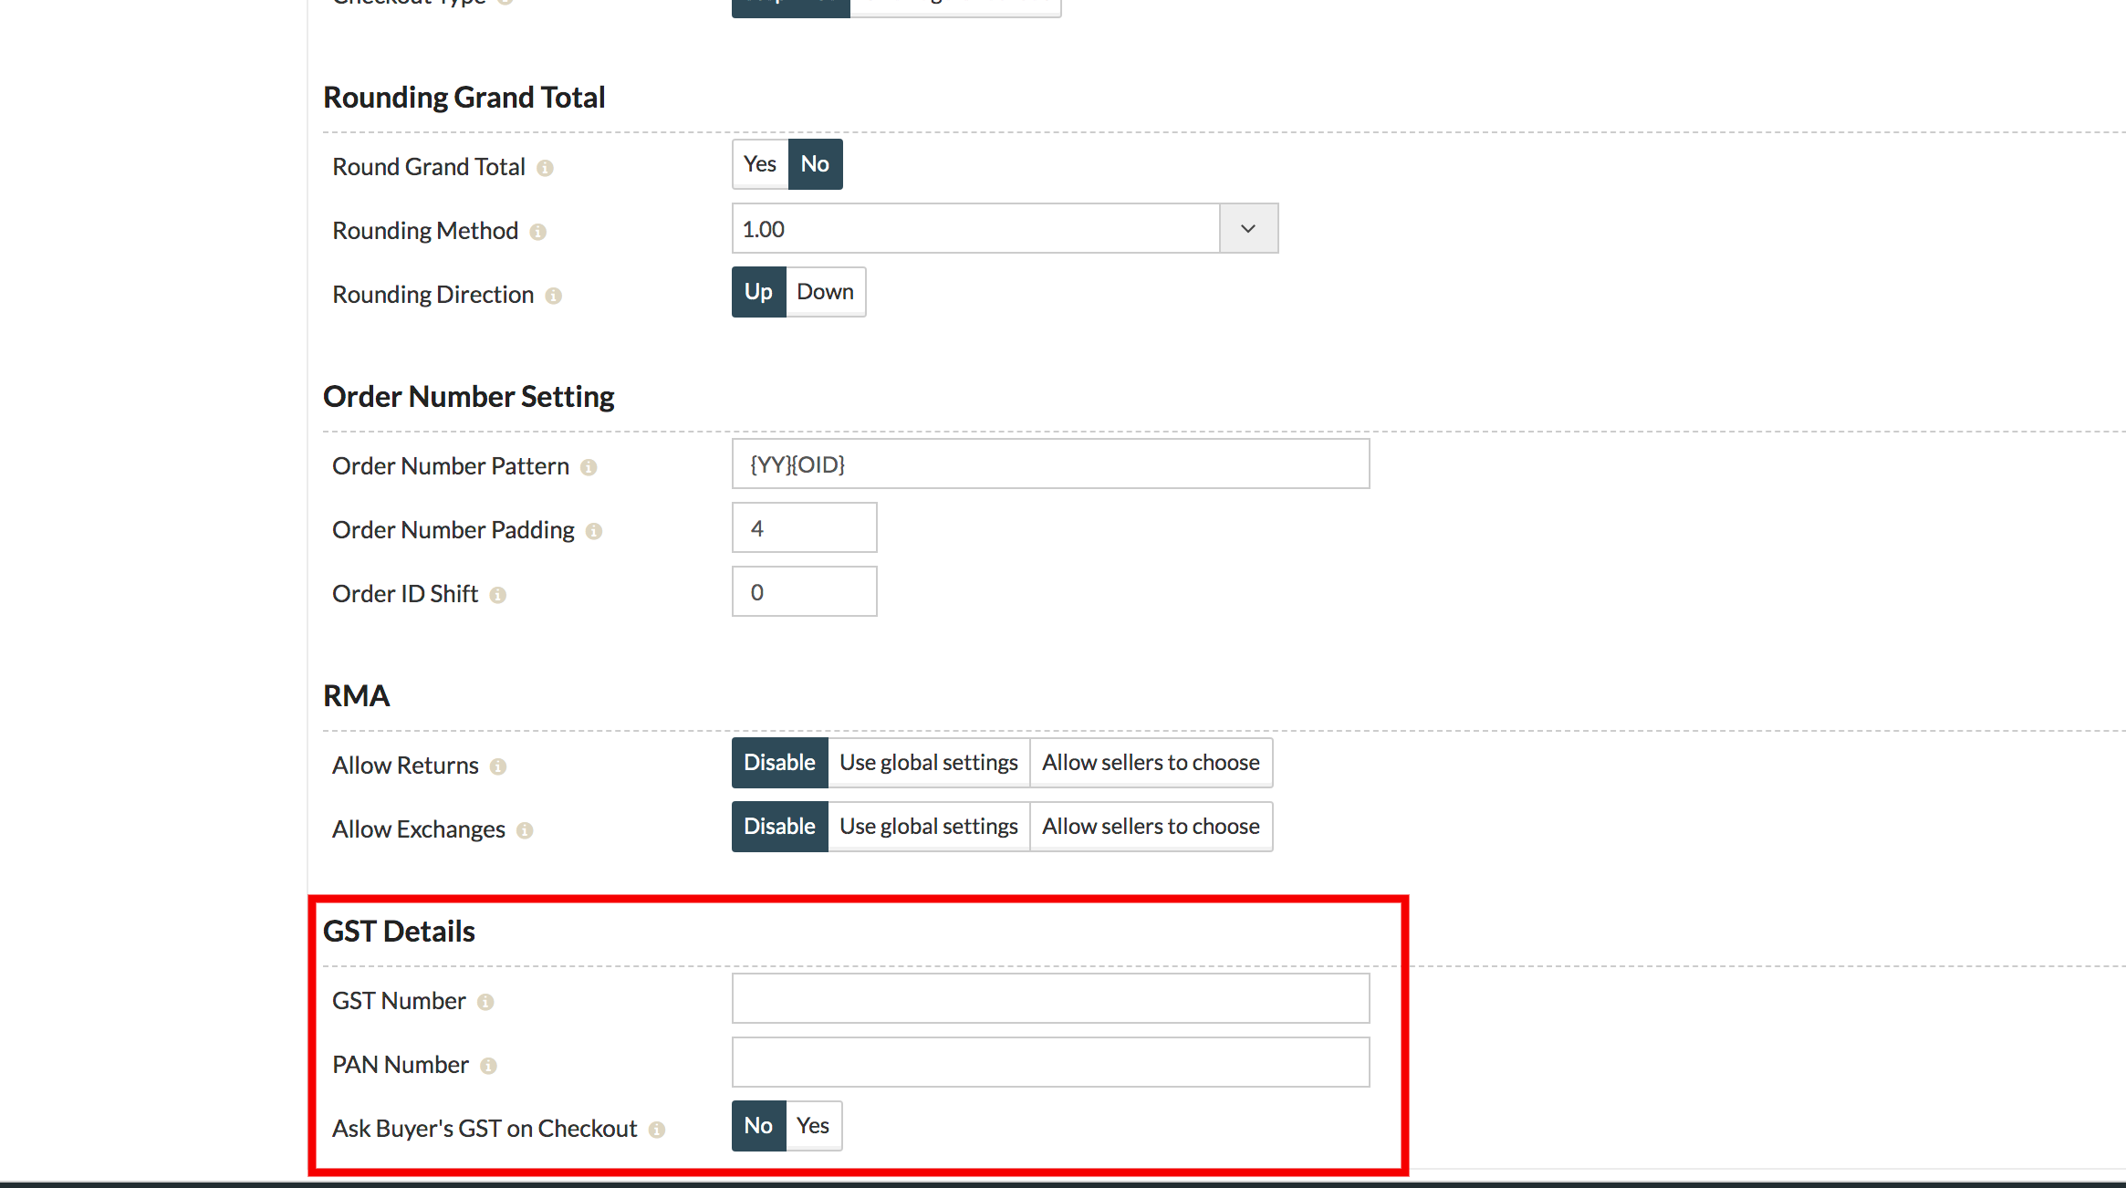Click info icon next to Rounding Direction

point(553,296)
